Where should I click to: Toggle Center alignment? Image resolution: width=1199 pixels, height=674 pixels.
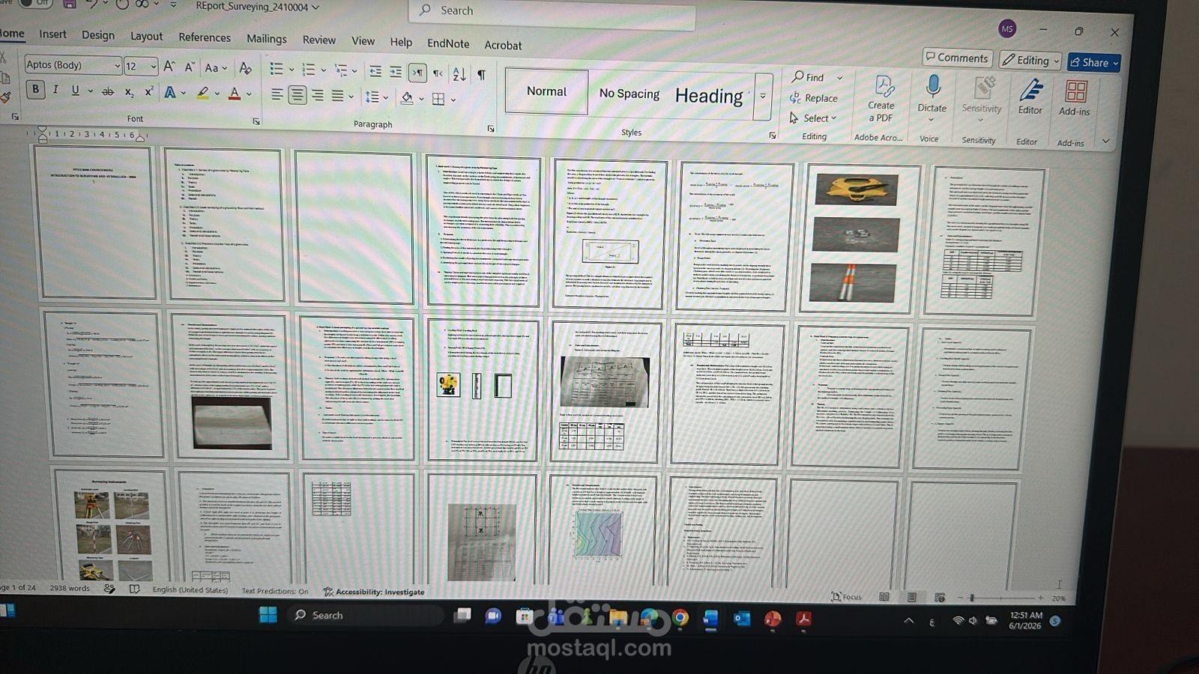point(298,95)
